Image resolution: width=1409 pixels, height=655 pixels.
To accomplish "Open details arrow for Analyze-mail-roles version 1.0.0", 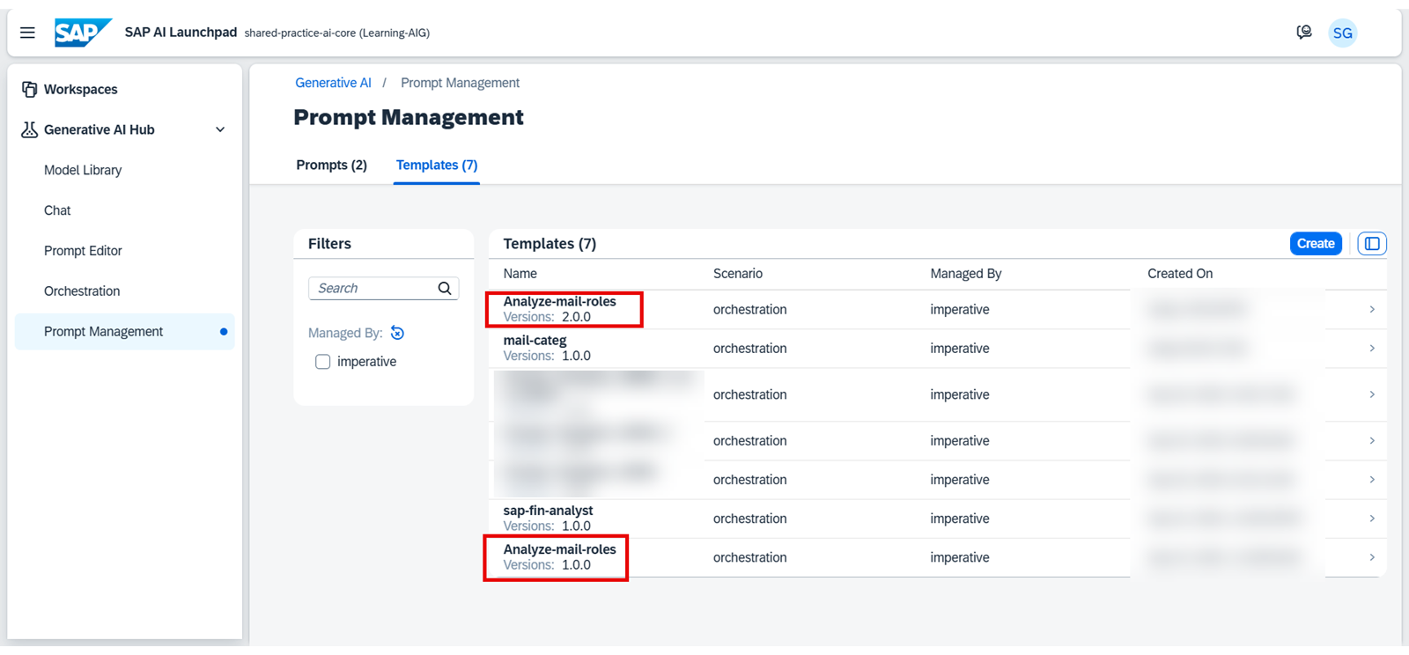I will 1372,557.
